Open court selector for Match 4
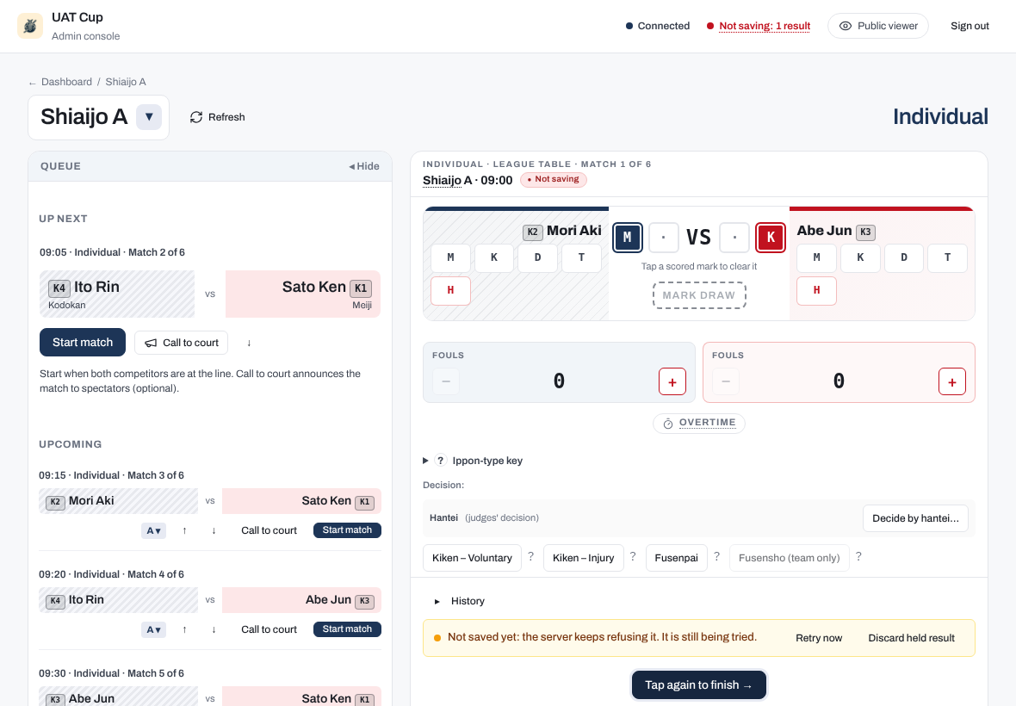 [153, 629]
